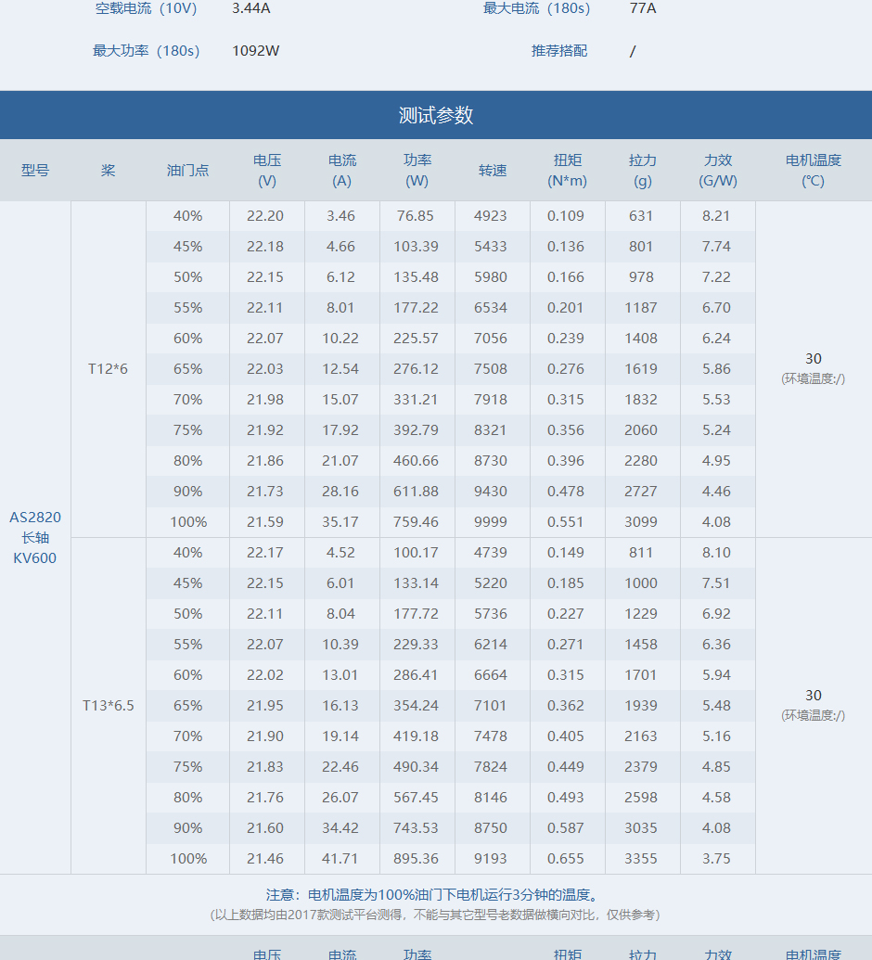Click the 最大功率 (180s) label
Viewport: 872px width, 960px height.
click(146, 51)
